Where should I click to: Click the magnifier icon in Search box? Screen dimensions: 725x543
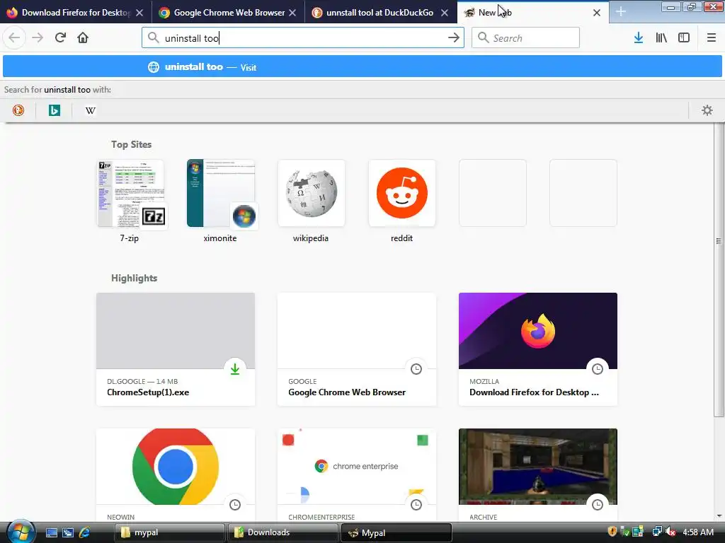[483, 37]
